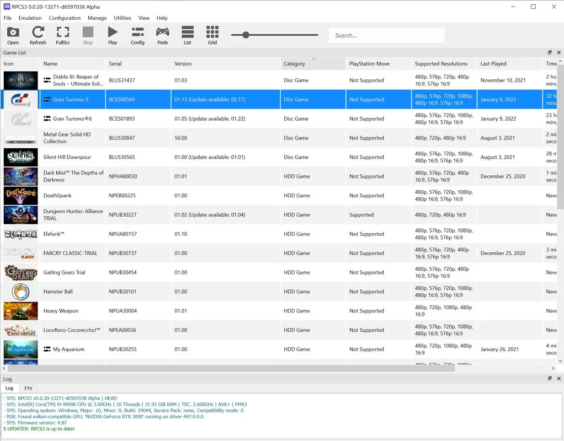
Task: Select the Diablo III game icon
Action: click(x=20, y=80)
